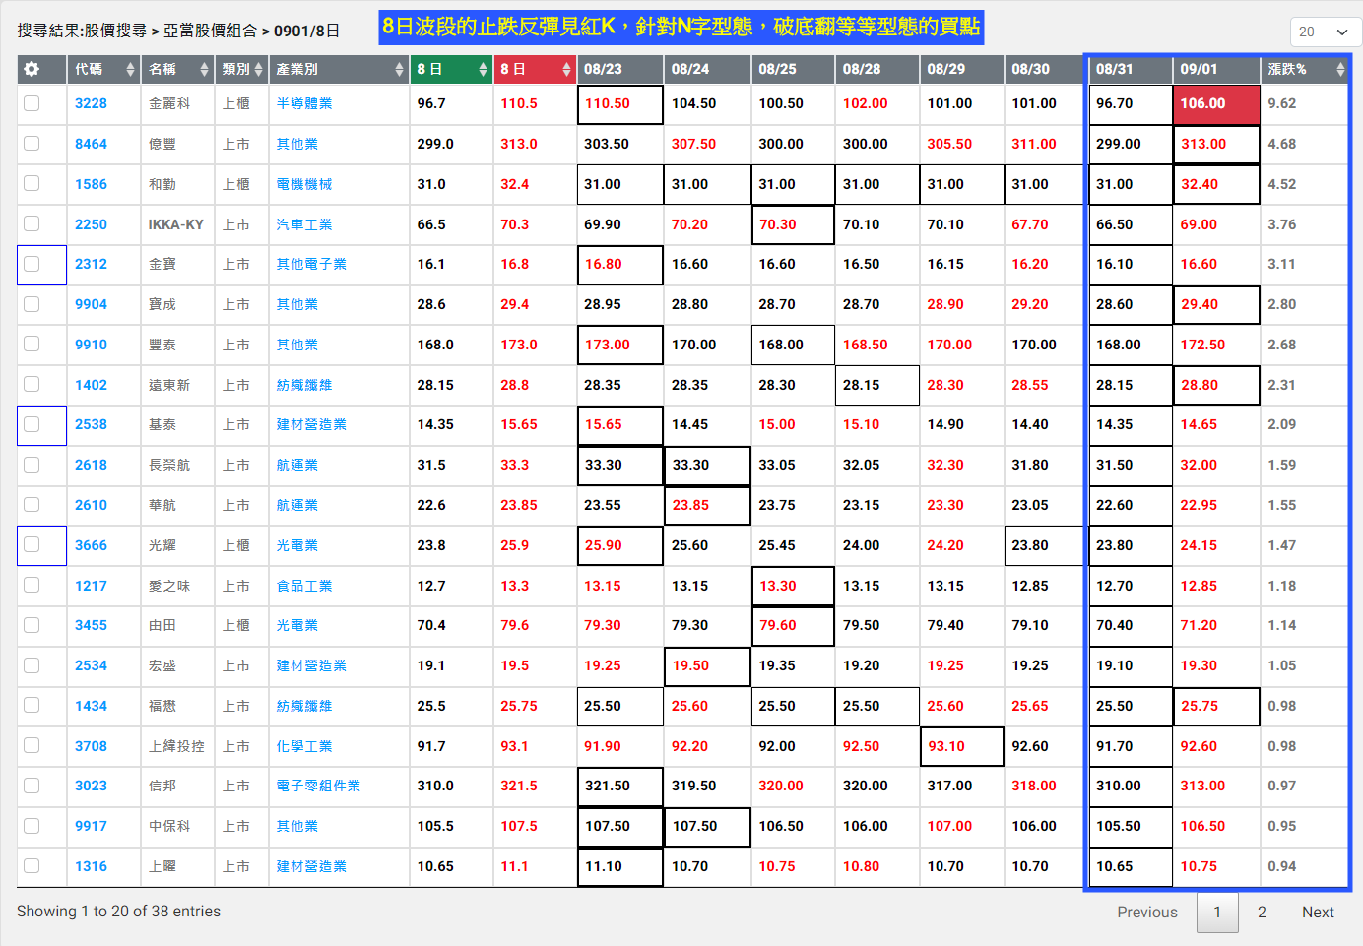The width and height of the screenshot is (1363, 946).
Task: Open the 電機機械 industry link
Action: 304,184
